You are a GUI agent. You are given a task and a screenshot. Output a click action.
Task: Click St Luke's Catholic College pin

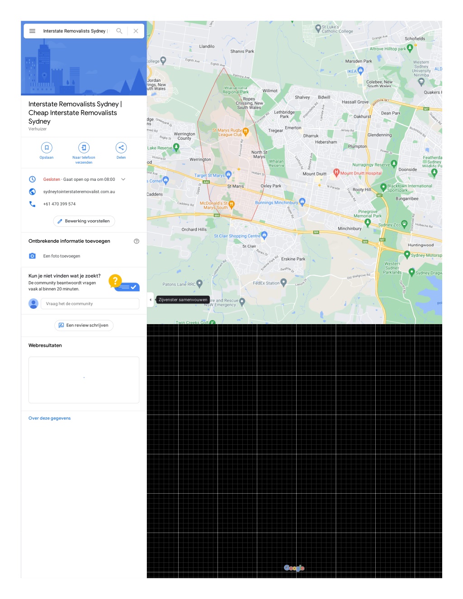318,28
